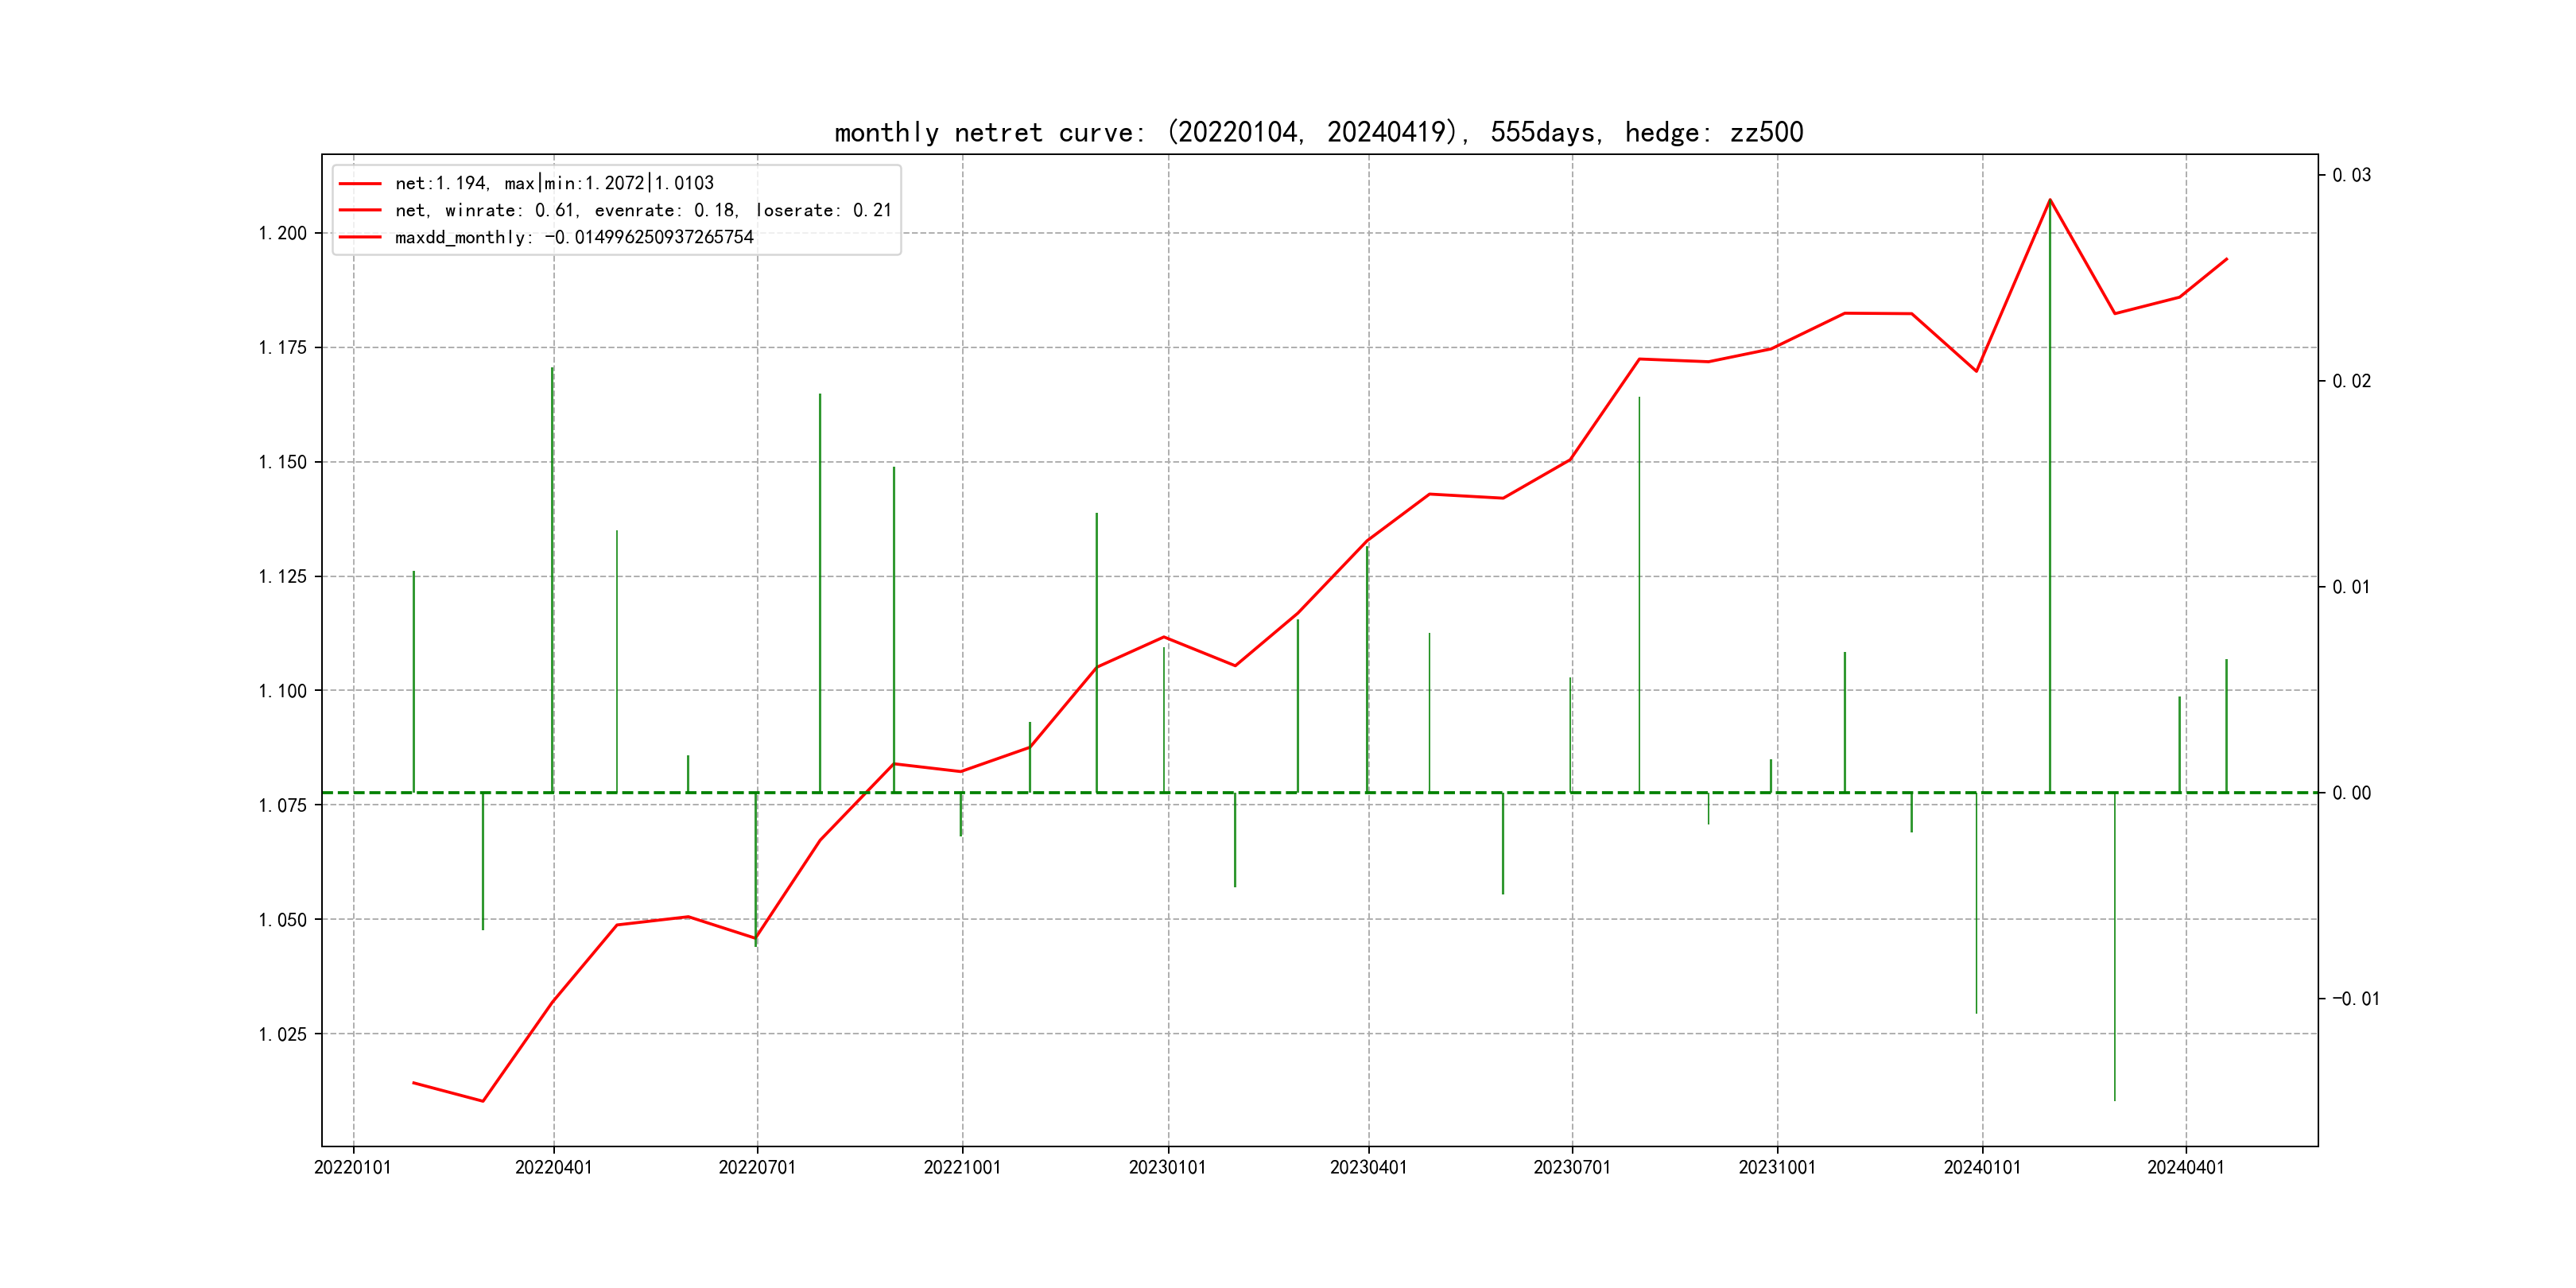Click the chart title text
The width and height of the screenshot is (2576, 1288).
coord(1318,132)
